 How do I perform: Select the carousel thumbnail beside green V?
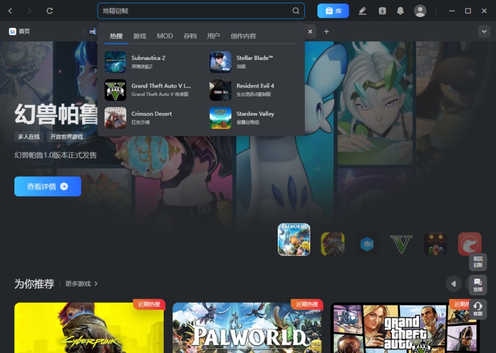coord(435,244)
